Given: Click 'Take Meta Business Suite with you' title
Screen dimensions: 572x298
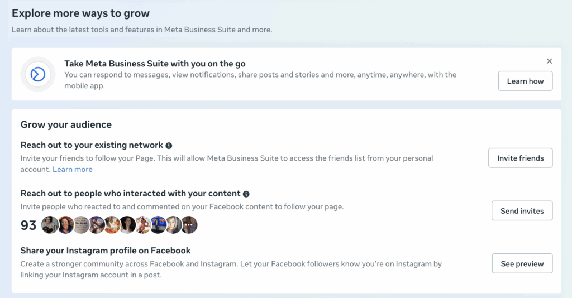Looking at the screenshot, I should click(x=155, y=64).
